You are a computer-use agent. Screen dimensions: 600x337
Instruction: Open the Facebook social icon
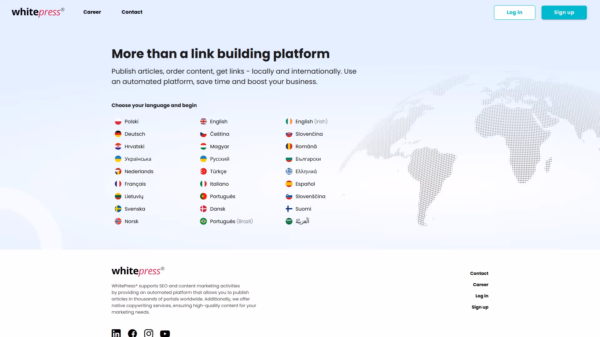click(x=132, y=333)
